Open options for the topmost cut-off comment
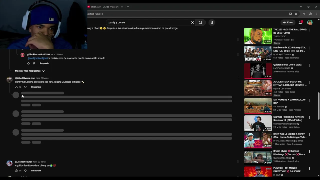 [x=238, y=39]
